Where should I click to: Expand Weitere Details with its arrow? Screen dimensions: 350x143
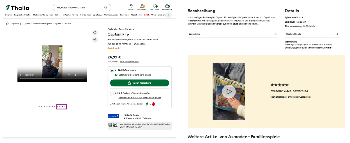pos(337,34)
